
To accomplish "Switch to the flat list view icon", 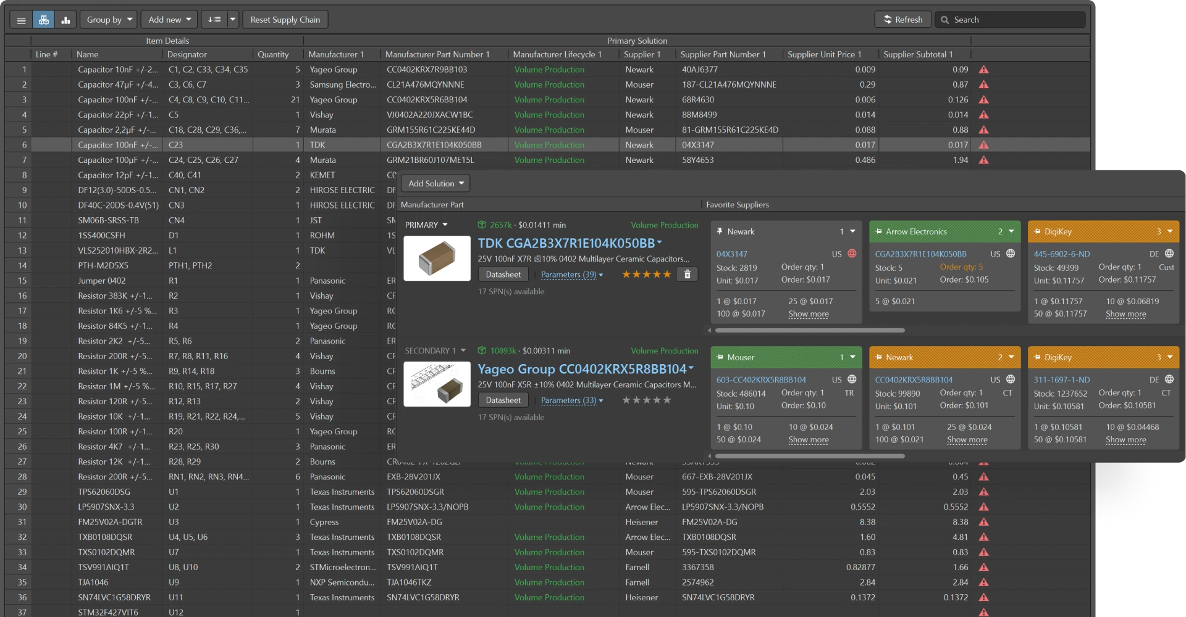I will [x=22, y=20].
